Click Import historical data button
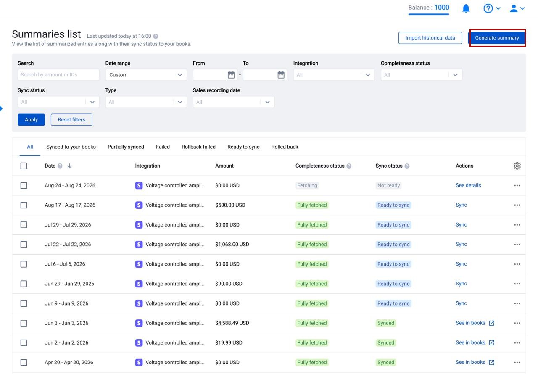The image size is (538, 374). 430,38
